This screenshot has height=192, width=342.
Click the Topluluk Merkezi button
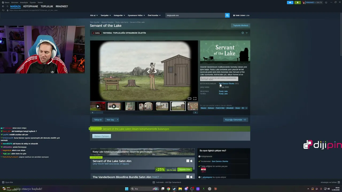coord(240,26)
